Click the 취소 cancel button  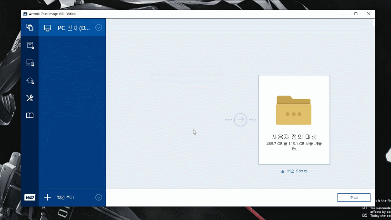(354, 197)
